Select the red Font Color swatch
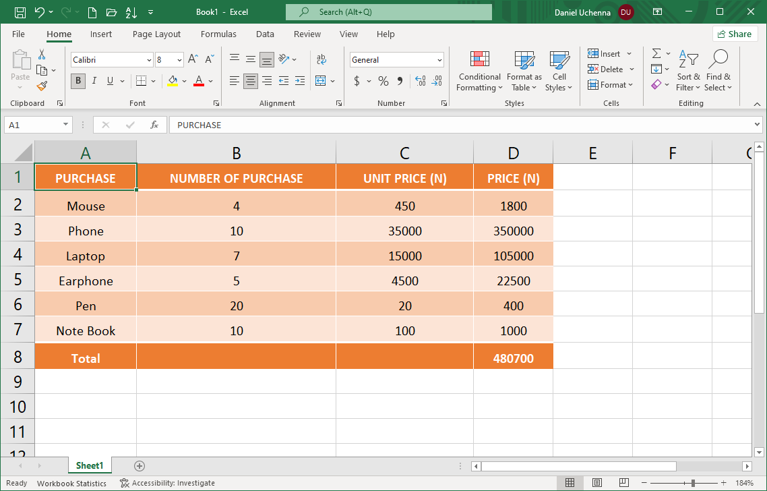 pos(198,81)
